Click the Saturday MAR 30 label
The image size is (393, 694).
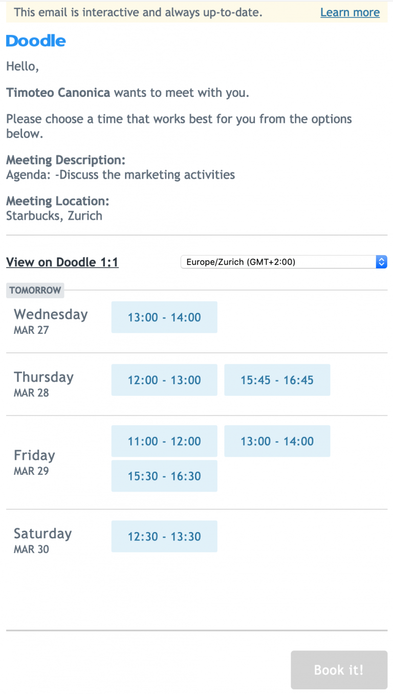42,540
